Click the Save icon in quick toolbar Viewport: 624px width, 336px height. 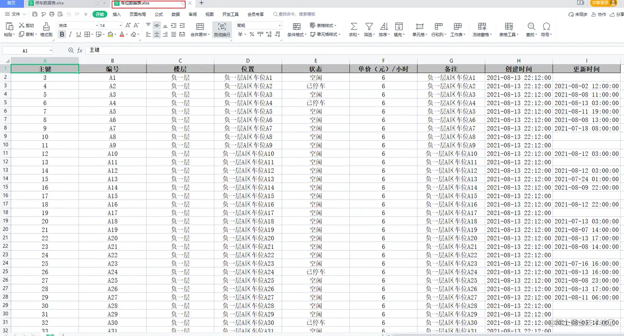[x=35, y=14]
